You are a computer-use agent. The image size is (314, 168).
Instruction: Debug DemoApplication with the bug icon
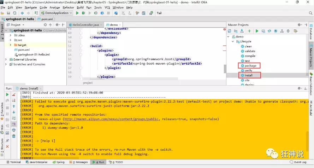point(83,13)
